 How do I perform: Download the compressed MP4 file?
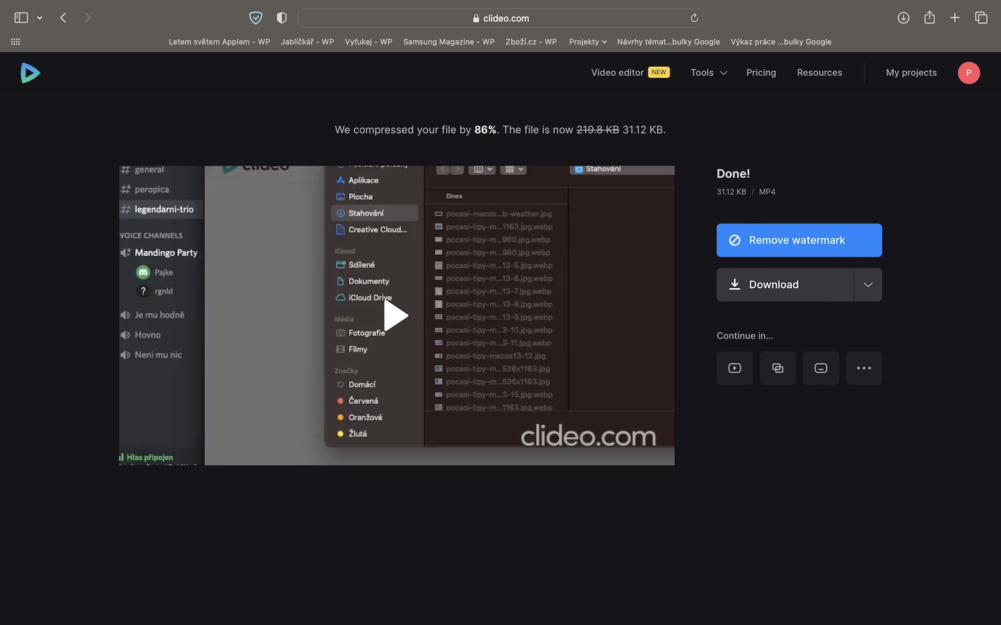click(785, 285)
